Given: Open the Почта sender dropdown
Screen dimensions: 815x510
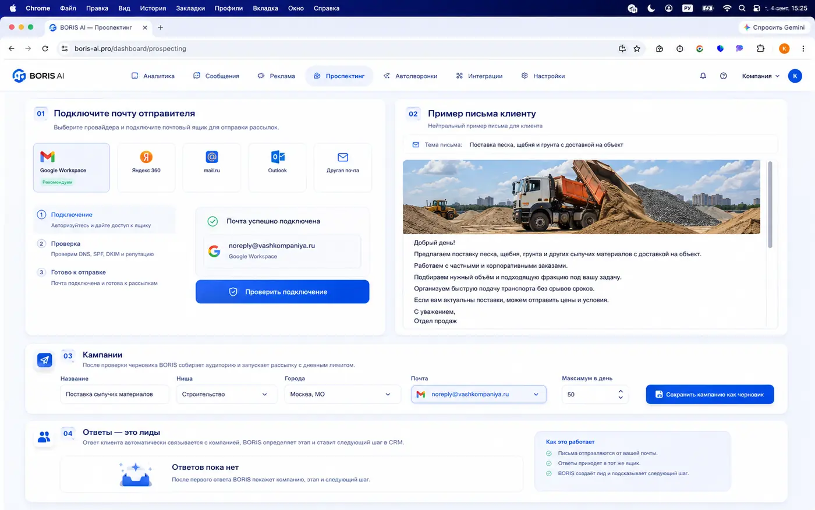Looking at the screenshot, I should pyautogui.click(x=479, y=394).
